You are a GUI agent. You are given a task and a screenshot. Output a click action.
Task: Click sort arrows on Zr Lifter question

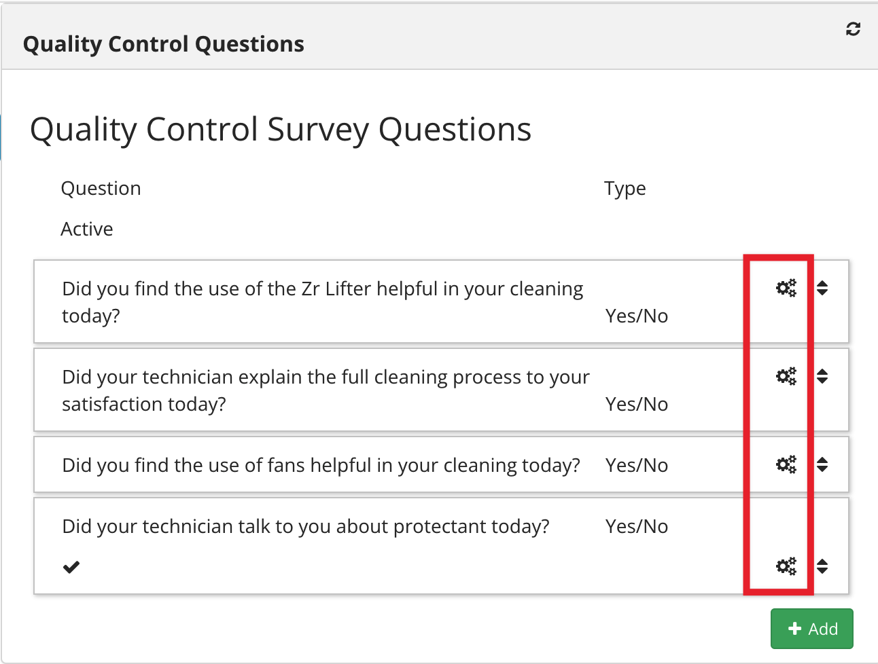[x=822, y=288]
